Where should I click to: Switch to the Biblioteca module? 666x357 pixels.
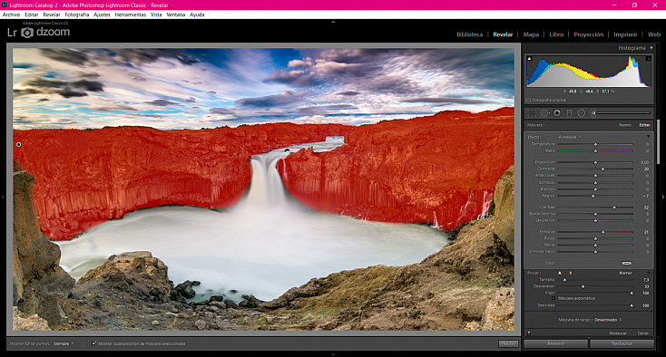469,34
